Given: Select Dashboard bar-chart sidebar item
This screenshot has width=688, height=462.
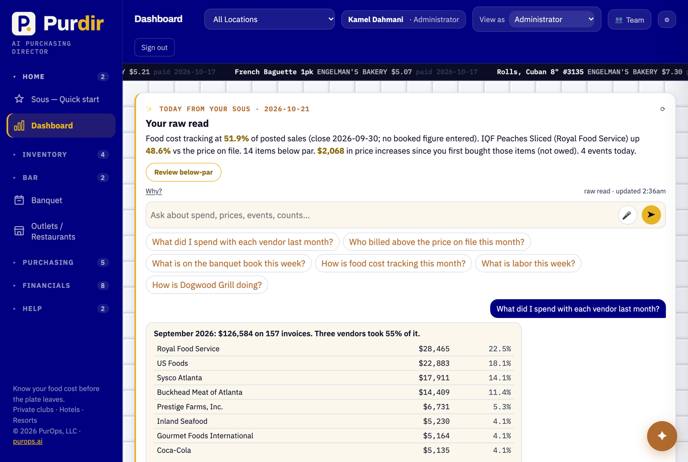Looking at the screenshot, I should pyautogui.click(x=61, y=125).
